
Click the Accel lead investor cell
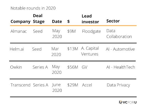[87, 85]
